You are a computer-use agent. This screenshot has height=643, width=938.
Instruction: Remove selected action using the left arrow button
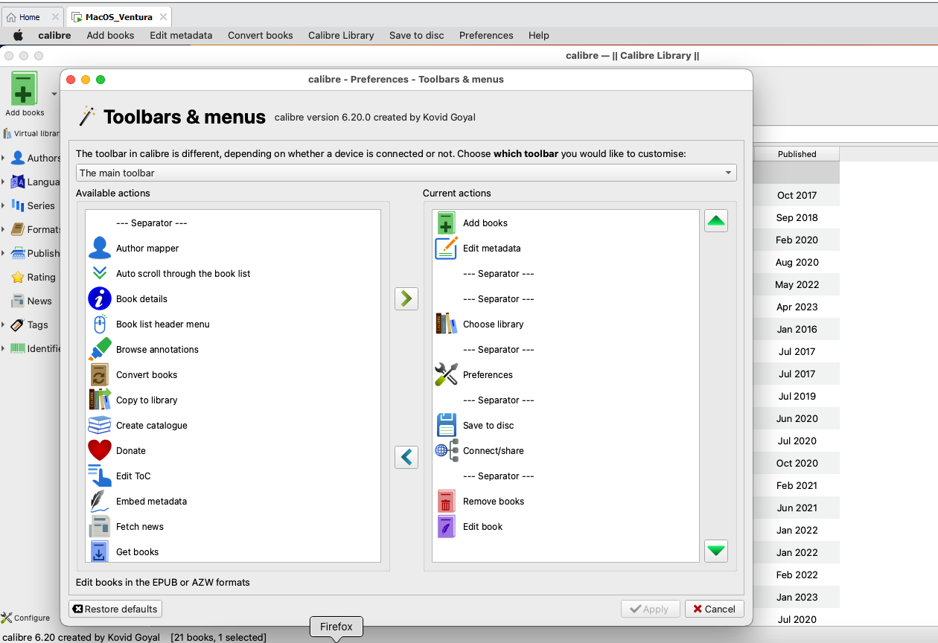tap(406, 457)
